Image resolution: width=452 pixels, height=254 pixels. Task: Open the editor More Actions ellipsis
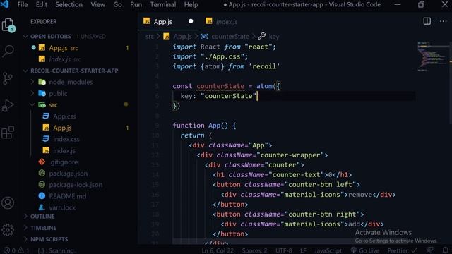tap(443, 21)
